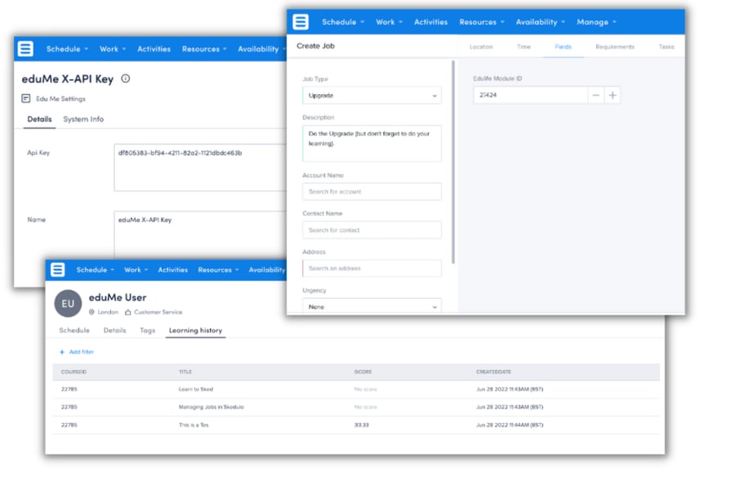The width and height of the screenshot is (735, 490).
Task: Open Activities in the eduMe User window
Action: (172, 269)
